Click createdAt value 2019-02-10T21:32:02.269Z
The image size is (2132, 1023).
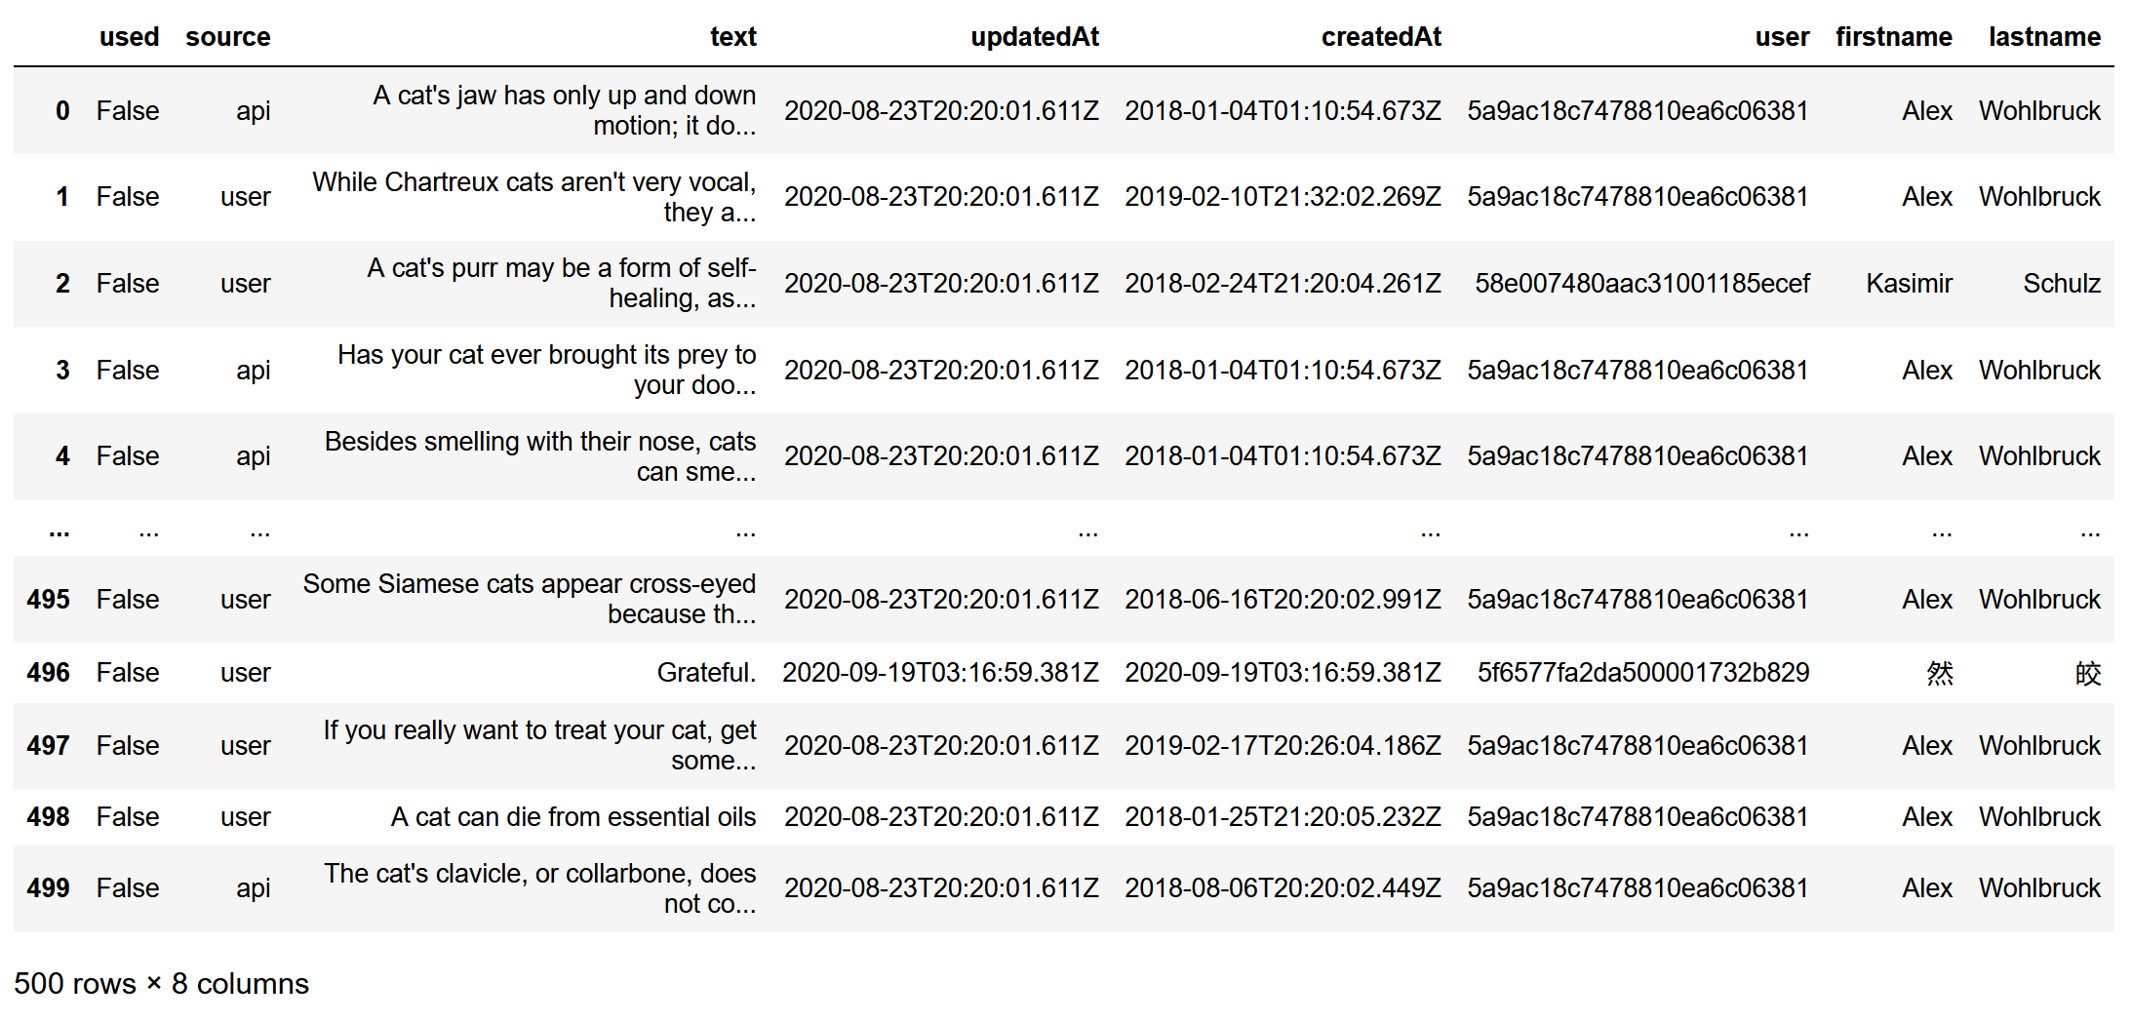(1283, 197)
